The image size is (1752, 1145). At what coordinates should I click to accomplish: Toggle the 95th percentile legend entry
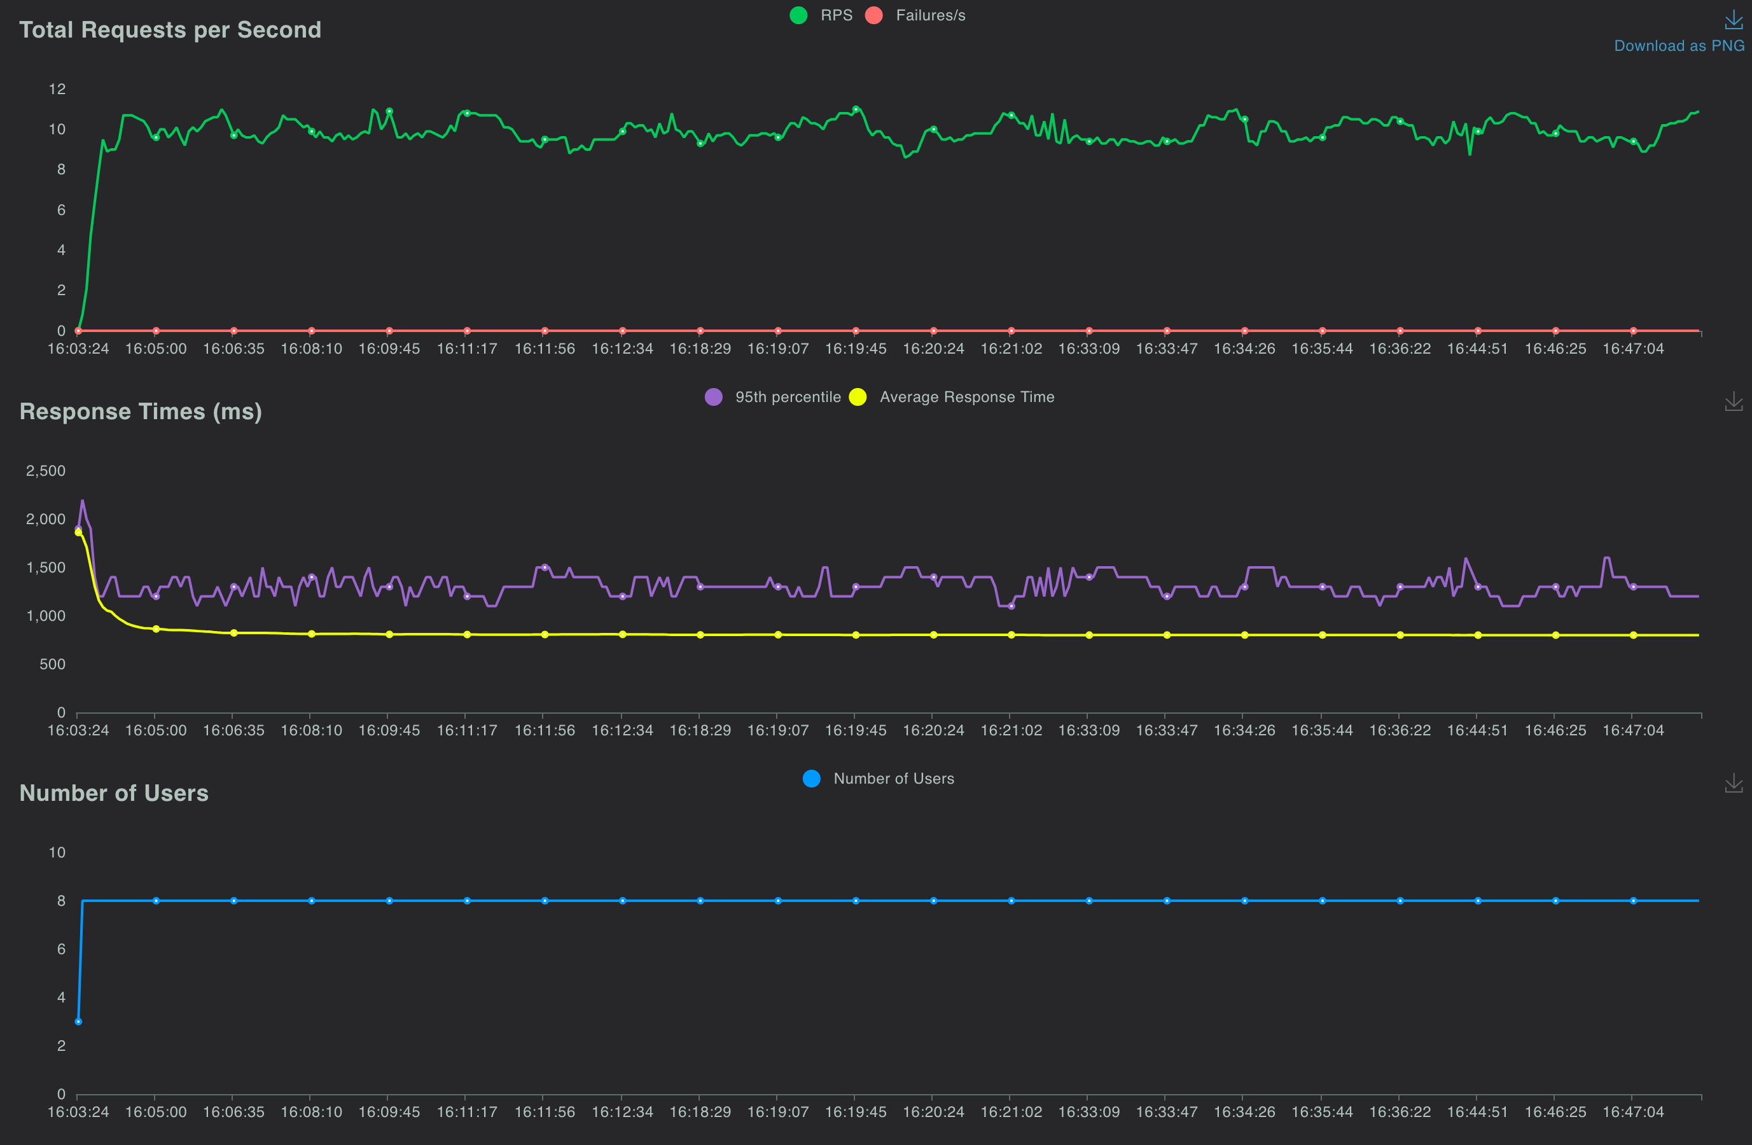(x=787, y=398)
